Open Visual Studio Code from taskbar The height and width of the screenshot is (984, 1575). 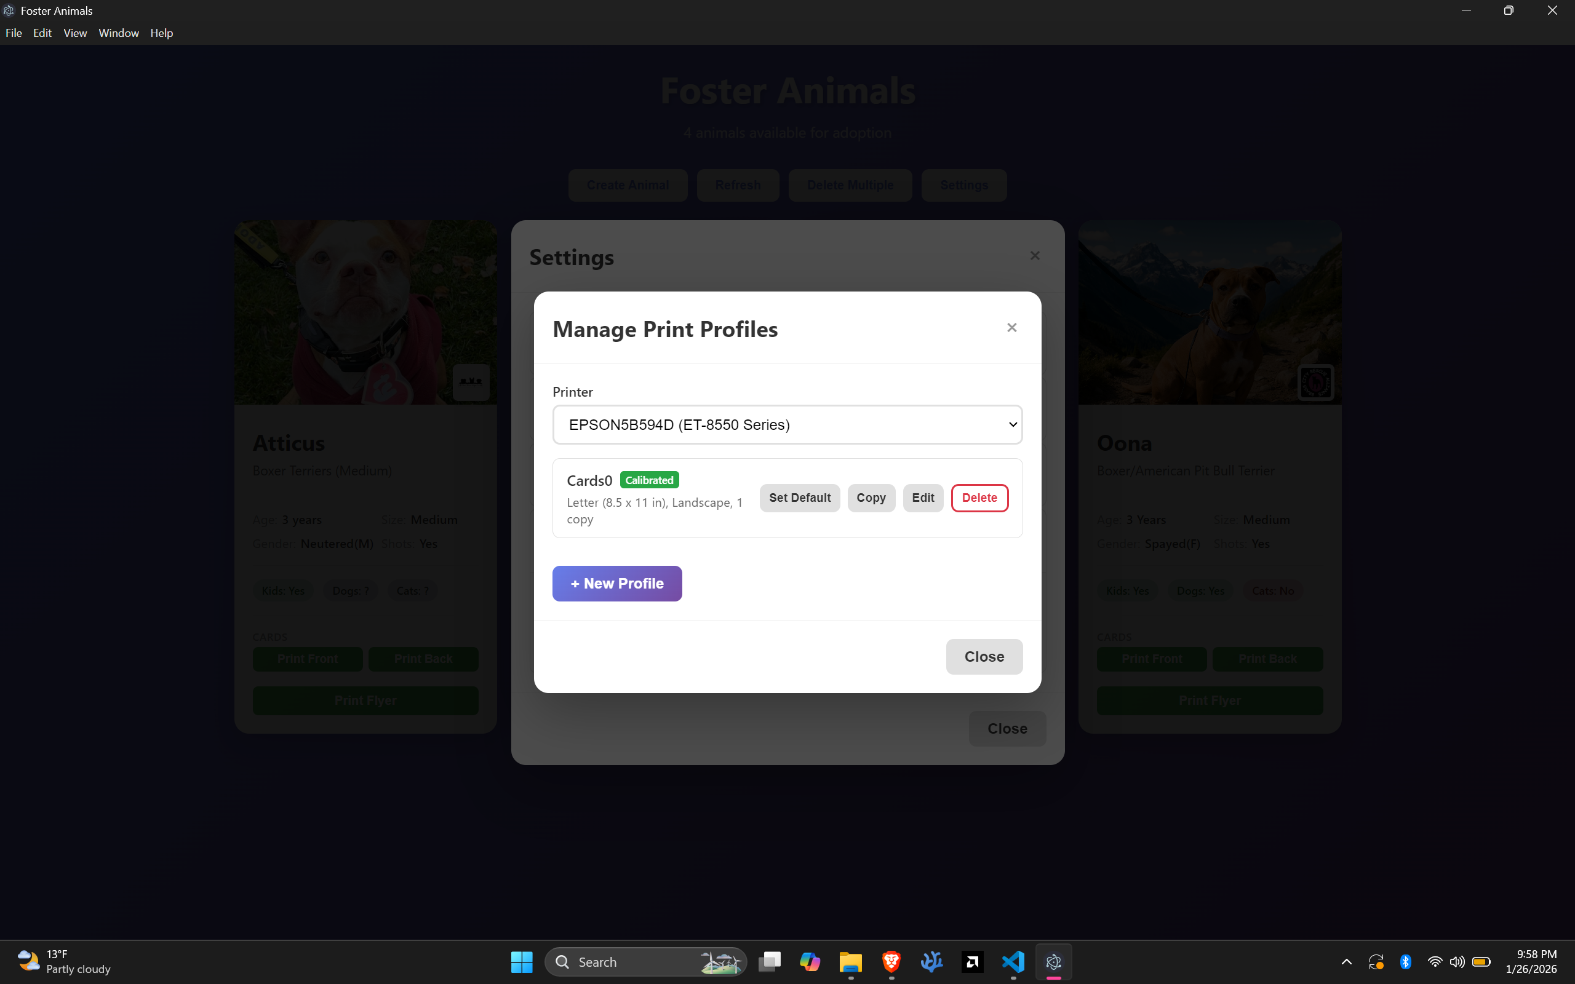coord(1013,961)
